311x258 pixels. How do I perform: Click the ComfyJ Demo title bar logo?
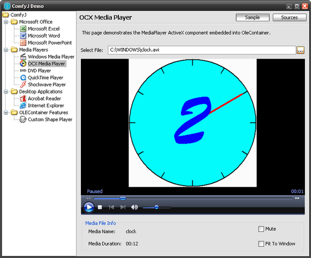(x=7, y=6)
